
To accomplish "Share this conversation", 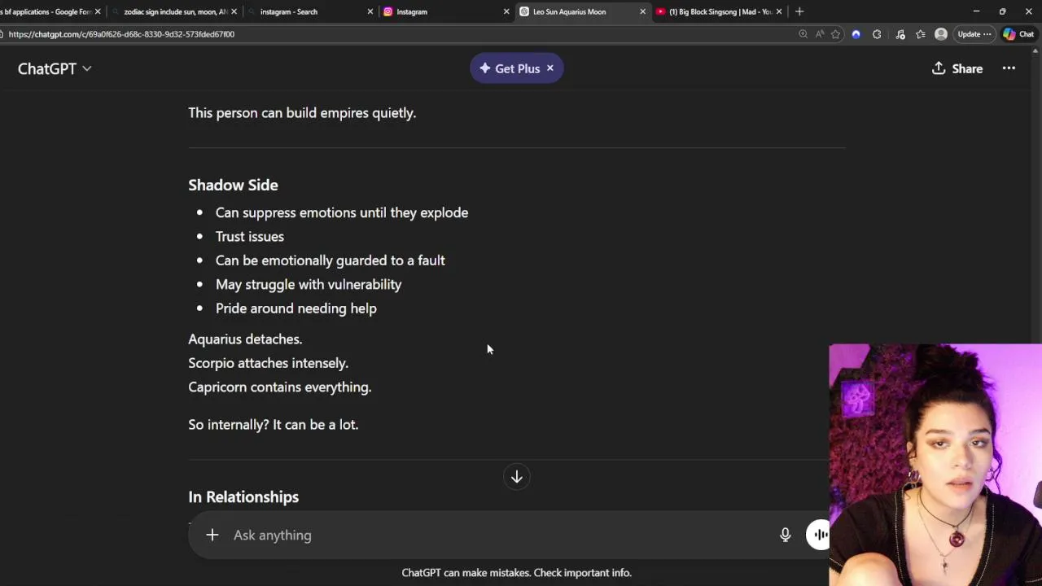I will (x=957, y=68).
